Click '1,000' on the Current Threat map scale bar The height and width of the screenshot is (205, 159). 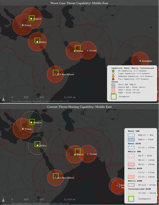(40, 199)
